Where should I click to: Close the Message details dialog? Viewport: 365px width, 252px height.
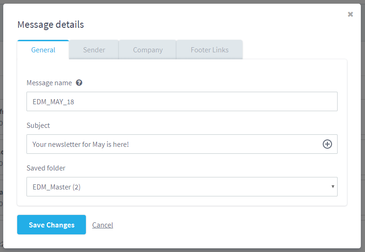(x=350, y=14)
